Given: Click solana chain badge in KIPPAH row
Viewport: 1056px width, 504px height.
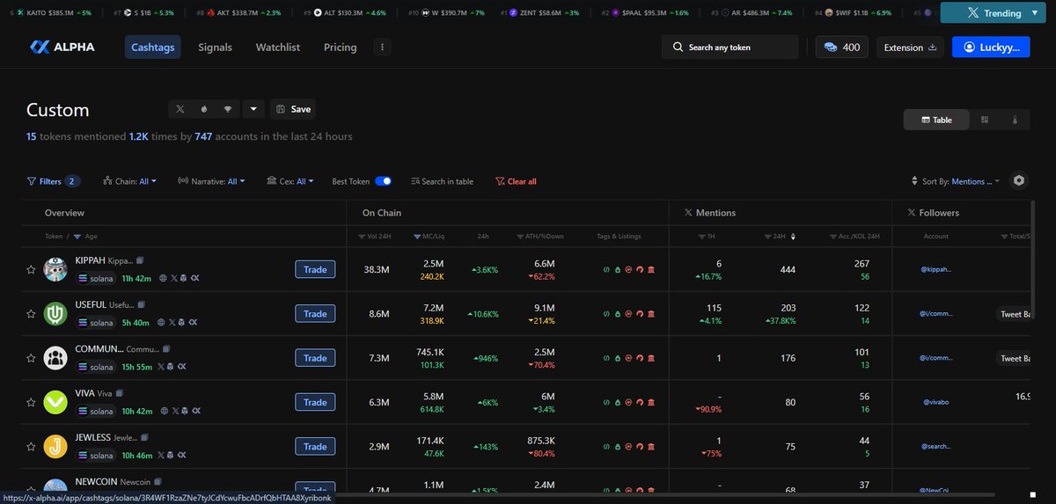Looking at the screenshot, I should point(96,279).
